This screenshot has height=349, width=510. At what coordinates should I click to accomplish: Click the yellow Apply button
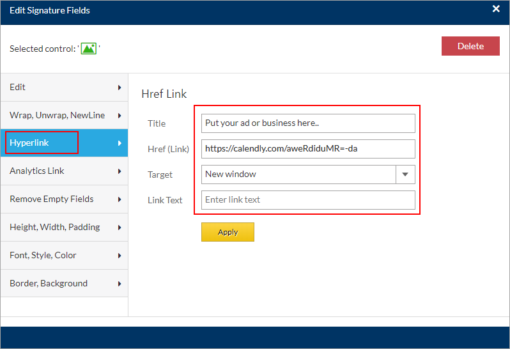tap(228, 232)
